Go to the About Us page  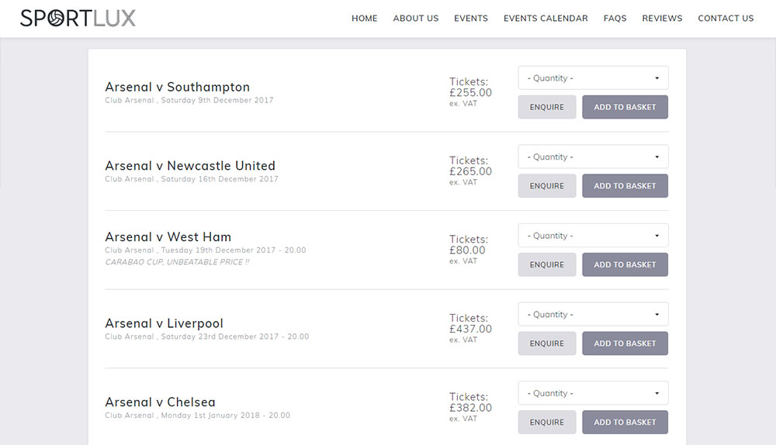[415, 19]
